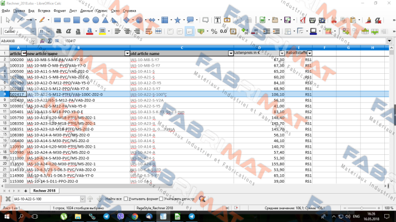This screenshot has width=396, height=222.
Task: Expand the formula bar arrow
Action: [x=389, y=41]
